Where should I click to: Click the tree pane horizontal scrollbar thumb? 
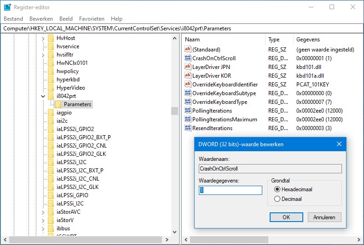86,239
